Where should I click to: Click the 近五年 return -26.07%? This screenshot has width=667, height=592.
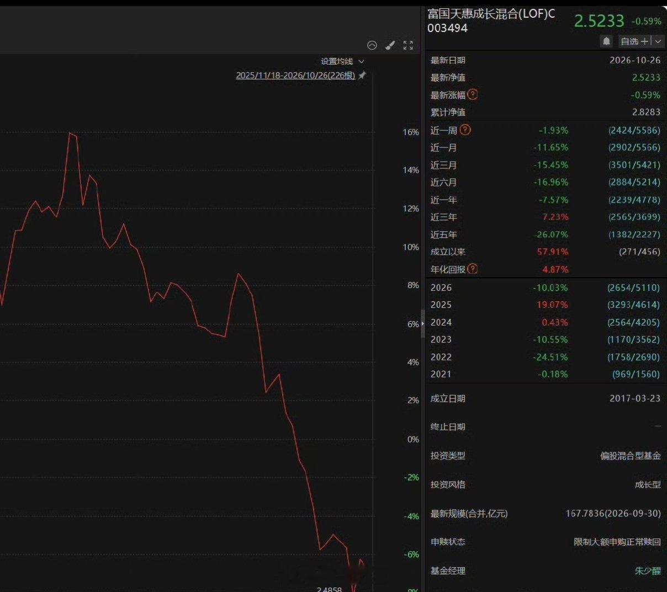coord(550,234)
